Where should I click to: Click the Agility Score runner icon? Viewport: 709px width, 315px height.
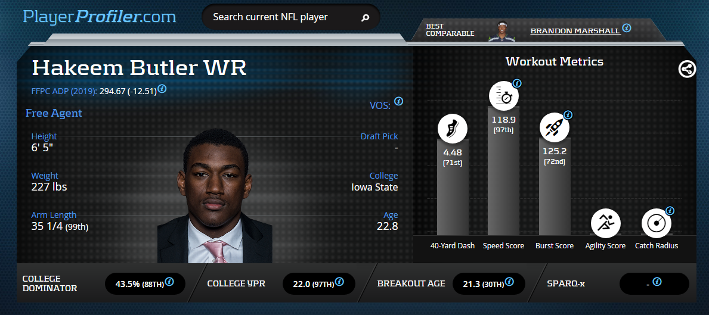(605, 223)
